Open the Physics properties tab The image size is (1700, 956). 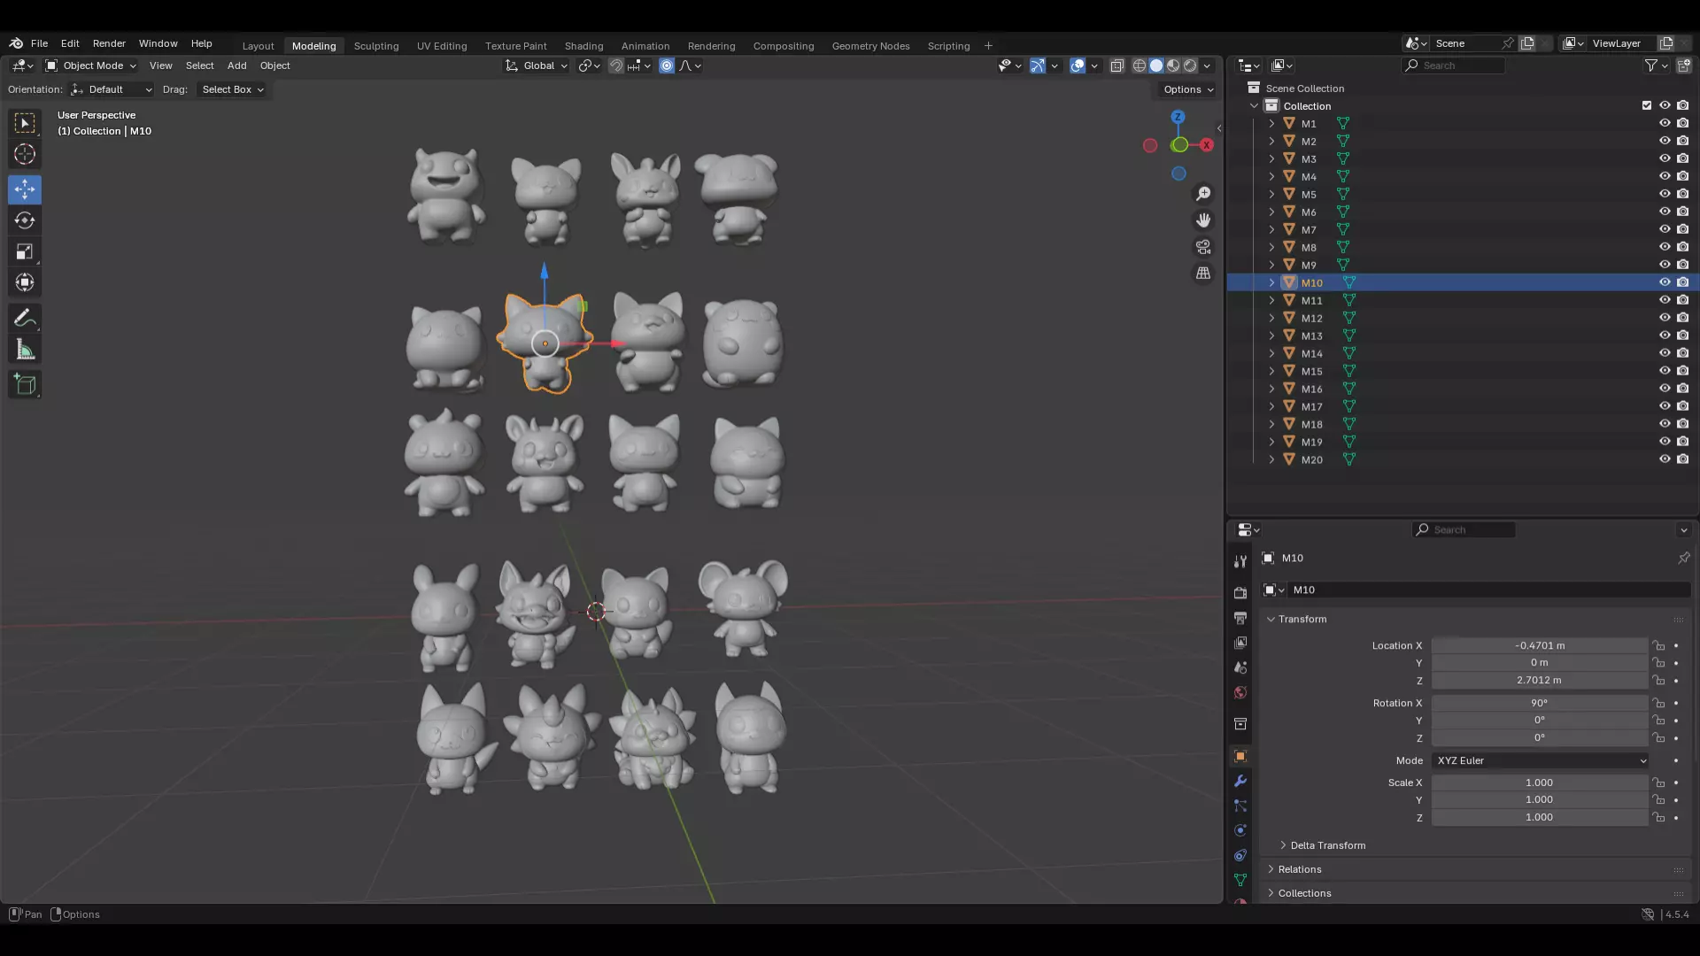click(1240, 830)
